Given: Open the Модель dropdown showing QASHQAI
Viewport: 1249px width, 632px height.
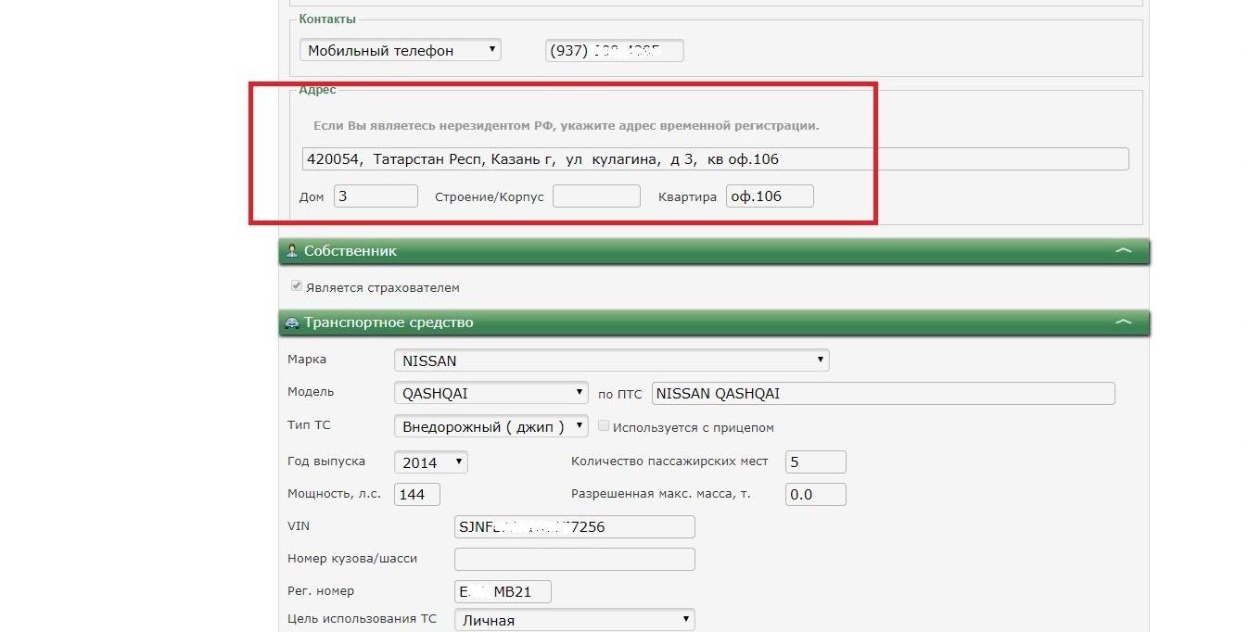Looking at the screenshot, I should pyautogui.click(x=491, y=393).
